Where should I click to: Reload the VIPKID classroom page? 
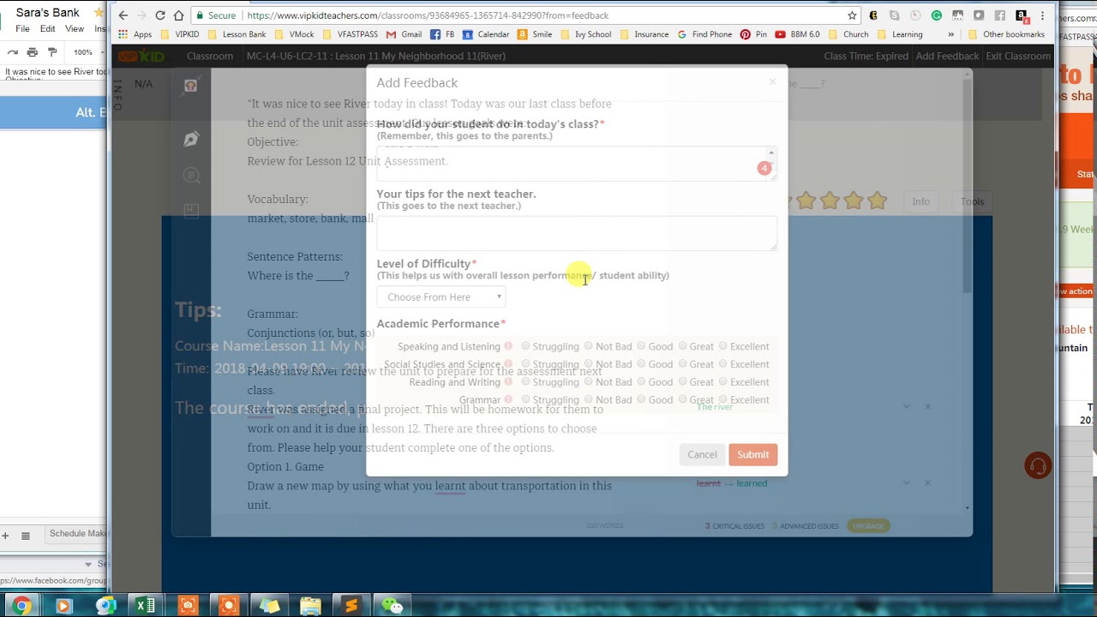pyautogui.click(x=159, y=15)
